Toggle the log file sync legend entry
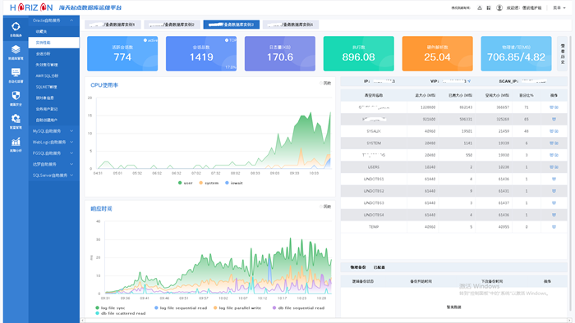Viewport: 575px width, 323px height. coord(110,308)
